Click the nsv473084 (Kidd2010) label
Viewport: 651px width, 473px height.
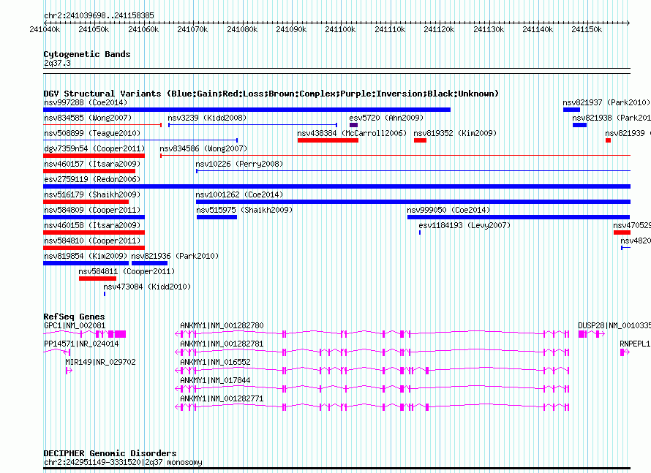tap(147, 287)
